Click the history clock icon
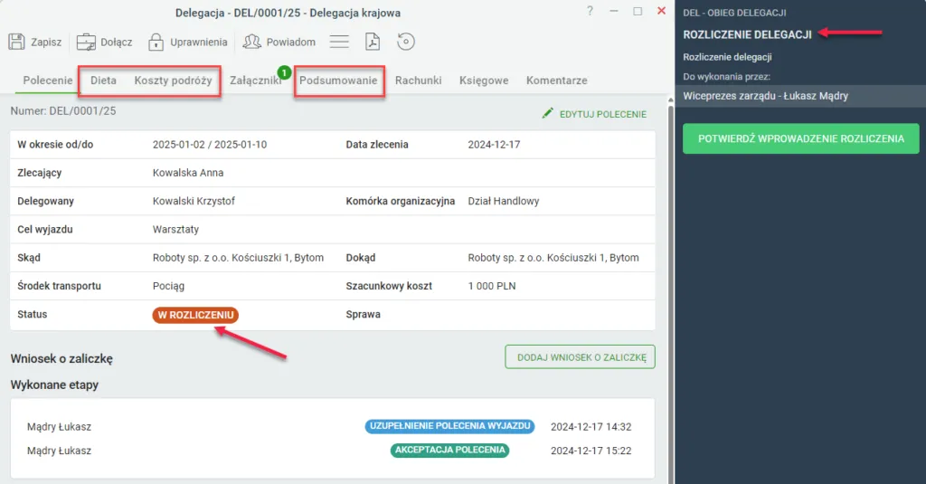926x484 pixels. click(406, 42)
